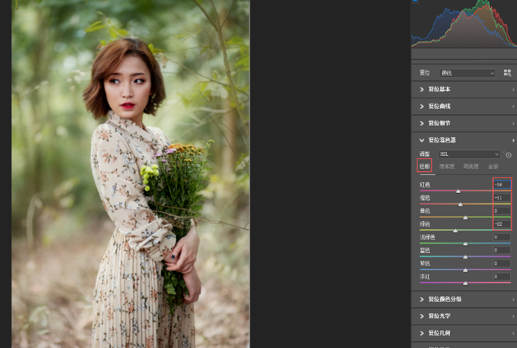Activate the targeted adjustment tool beside HSL
This screenshot has width=517, height=348.
point(508,155)
